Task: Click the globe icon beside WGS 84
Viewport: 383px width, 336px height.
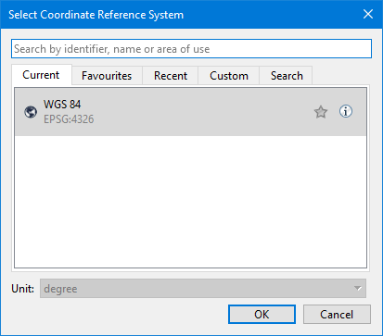Action: pos(31,112)
